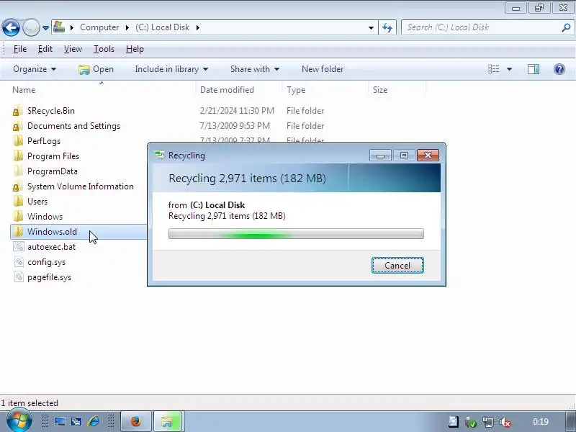Click the Recycling progress bar
This screenshot has width=576, height=432.
point(296,233)
